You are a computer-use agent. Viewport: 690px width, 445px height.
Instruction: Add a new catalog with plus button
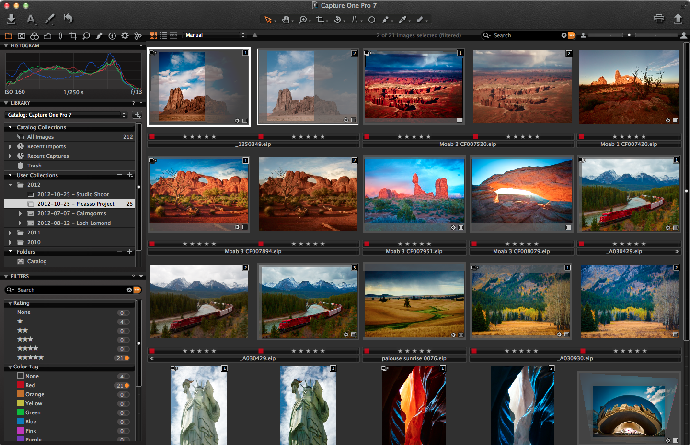coord(137,115)
